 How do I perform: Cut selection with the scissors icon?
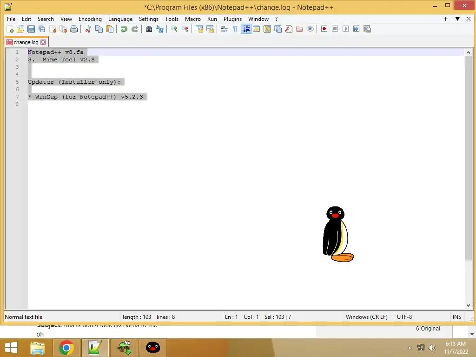pyautogui.click(x=88, y=29)
